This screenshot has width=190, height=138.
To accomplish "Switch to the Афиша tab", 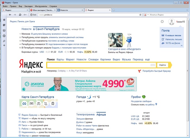I will (x=101, y=115).
